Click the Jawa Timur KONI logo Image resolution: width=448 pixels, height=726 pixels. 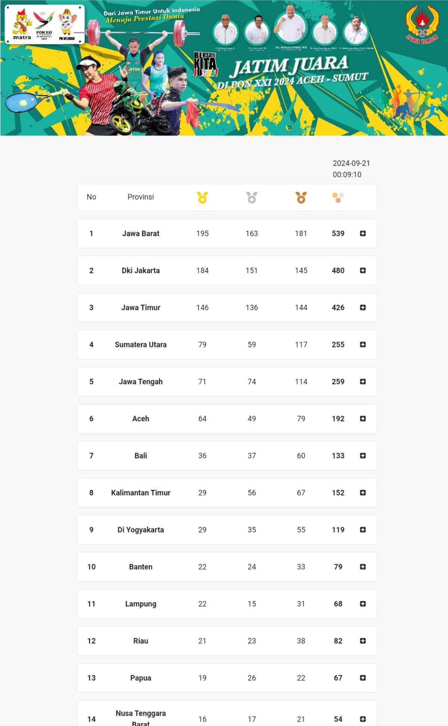tap(422, 24)
